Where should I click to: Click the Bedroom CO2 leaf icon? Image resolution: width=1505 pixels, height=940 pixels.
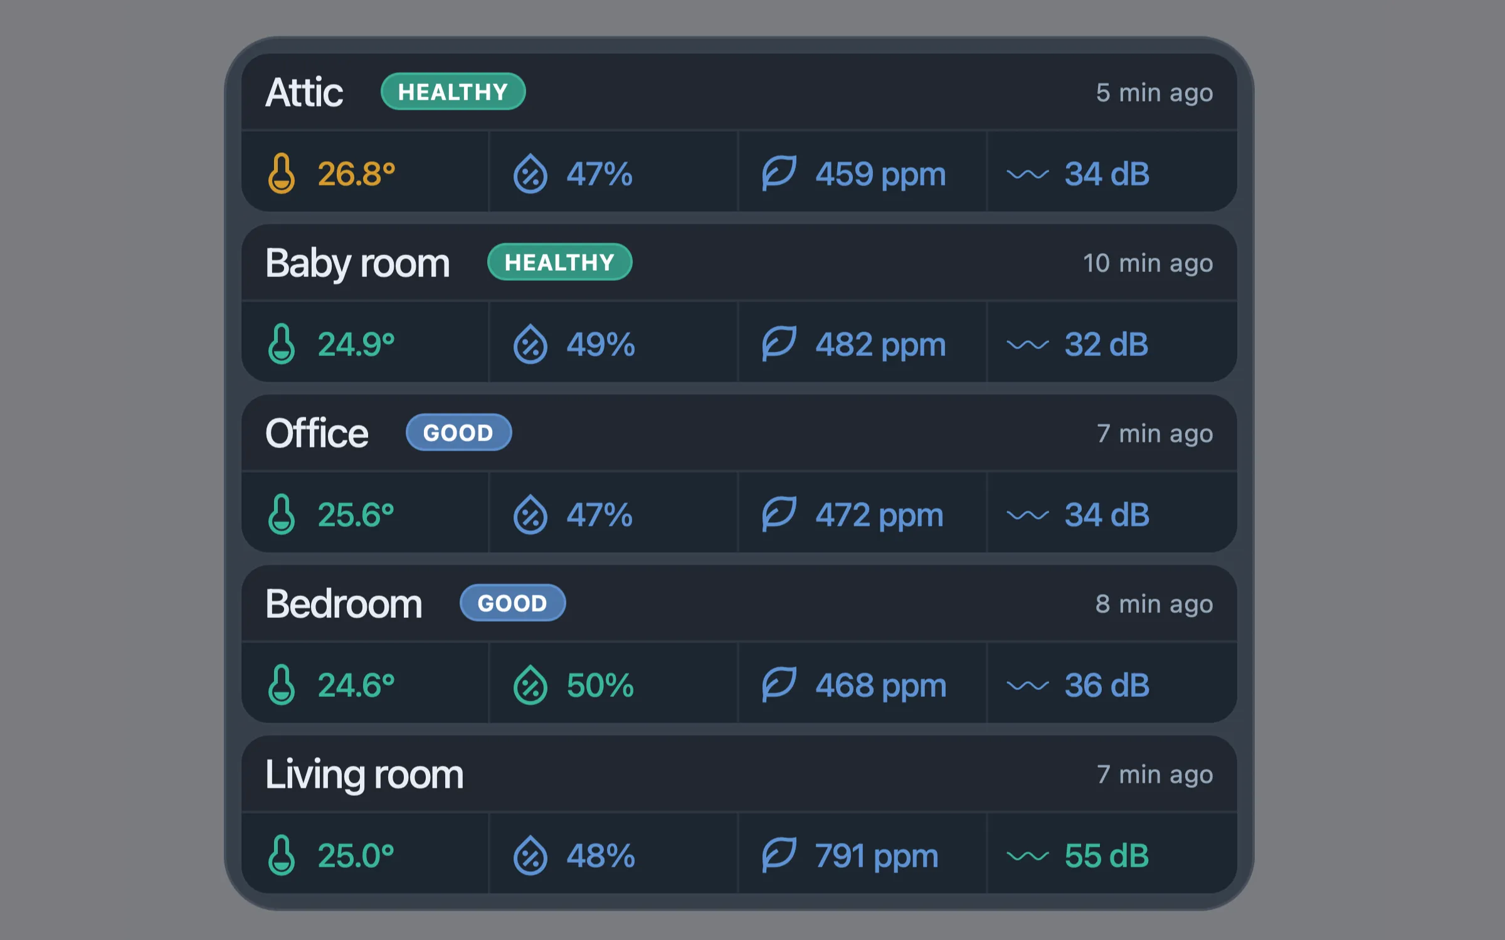(x=779, y=685)
